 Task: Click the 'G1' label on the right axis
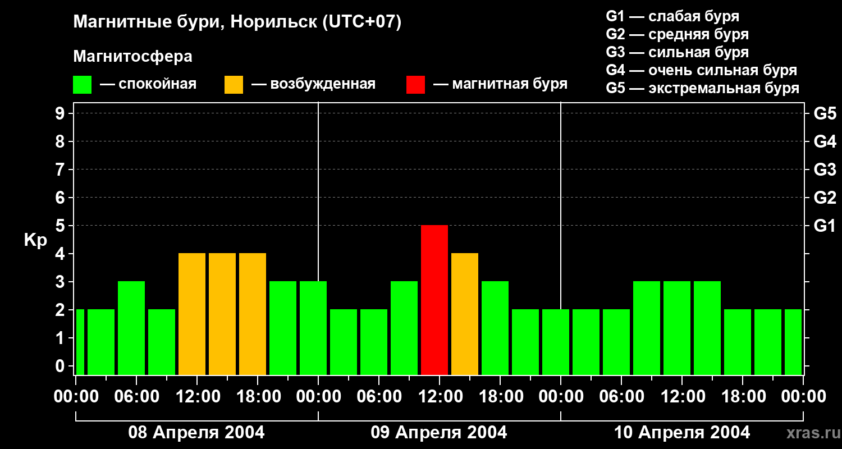(x=825, y=226)
